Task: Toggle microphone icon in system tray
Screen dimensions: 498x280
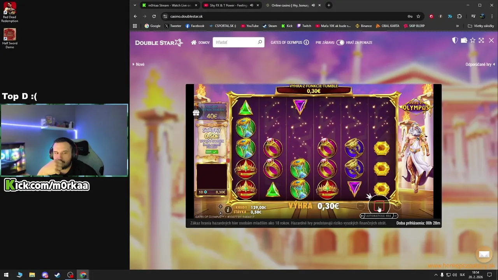Action: pos(442,275)
